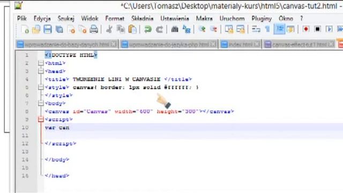Click the closing </body> tag

click(x=57, y=160)
